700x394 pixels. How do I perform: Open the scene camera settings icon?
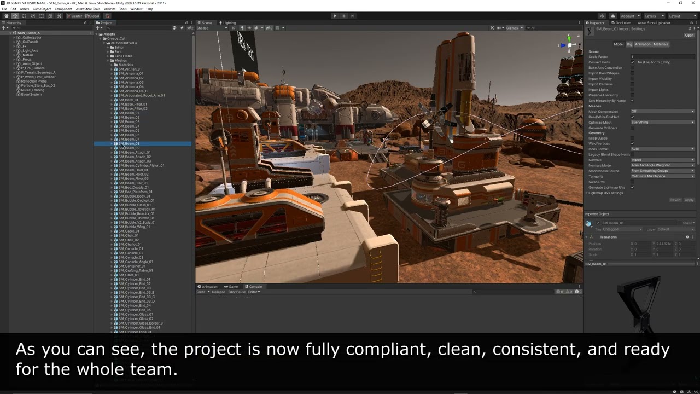498,28
